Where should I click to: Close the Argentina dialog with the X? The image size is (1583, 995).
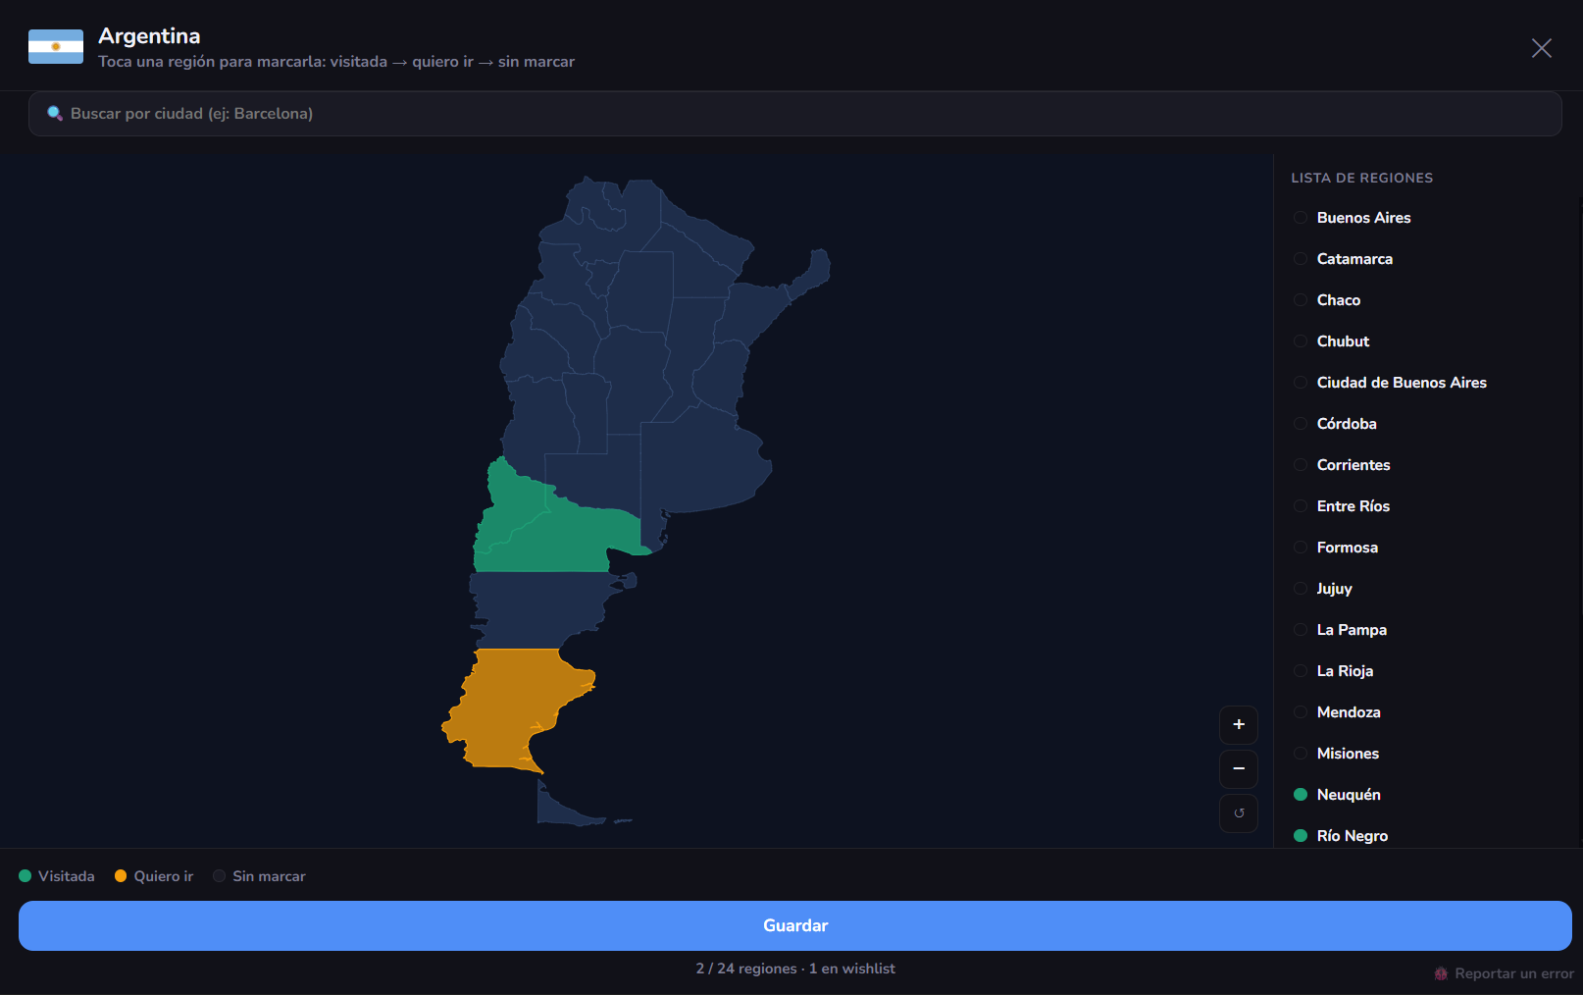click(x=1541, y=48)
